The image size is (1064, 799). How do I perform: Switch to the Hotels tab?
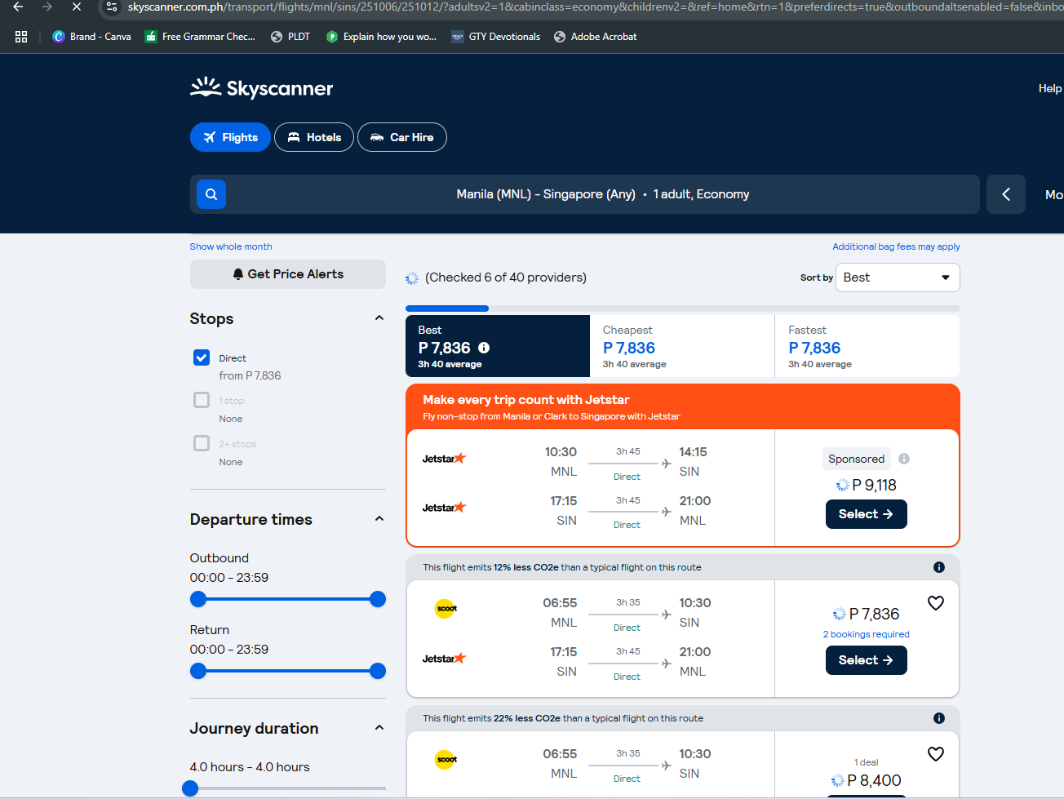(x=314, y=137)
